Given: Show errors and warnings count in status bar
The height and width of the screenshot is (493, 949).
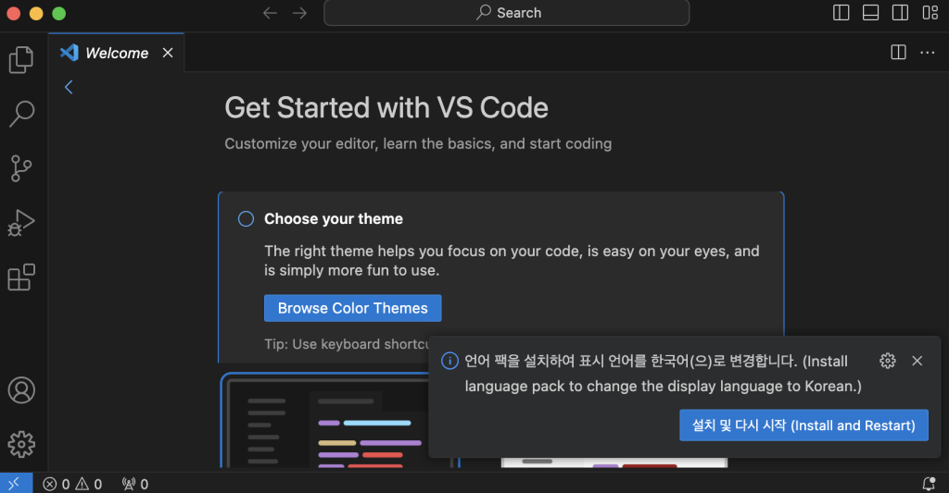Looking at the screenshot, I should (x=72, y=484).
